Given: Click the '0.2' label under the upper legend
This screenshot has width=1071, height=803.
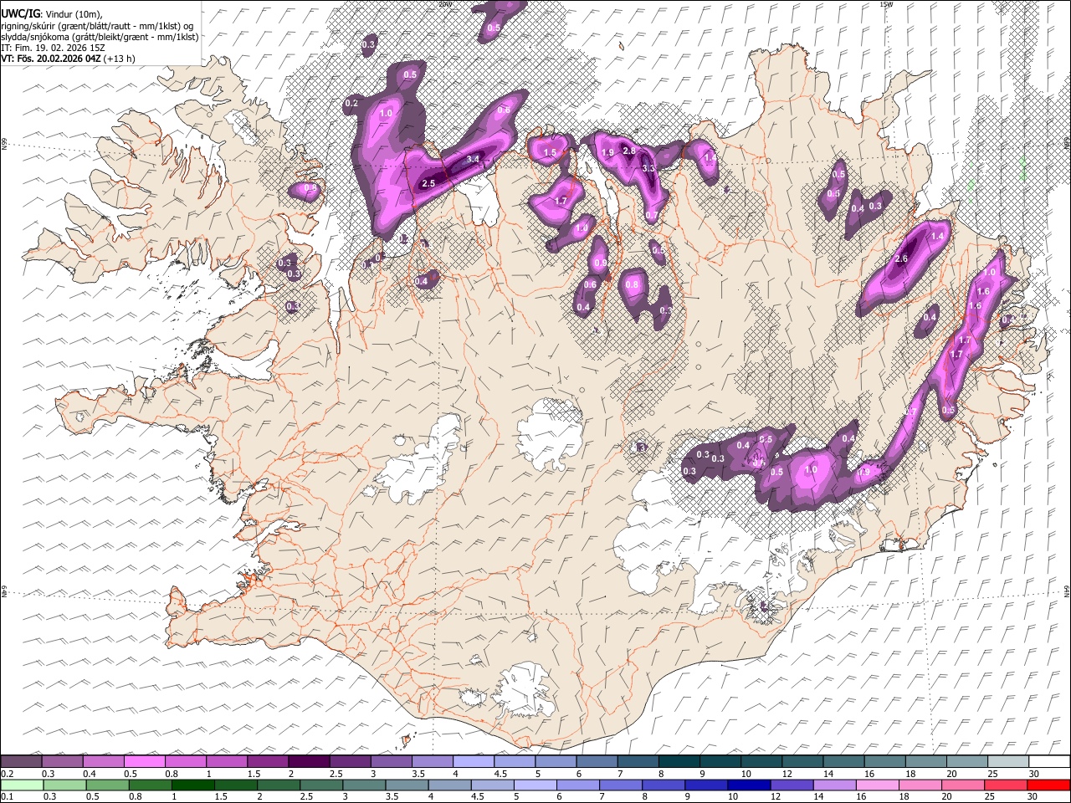Looking at the screenshot, I should [7, 774].
